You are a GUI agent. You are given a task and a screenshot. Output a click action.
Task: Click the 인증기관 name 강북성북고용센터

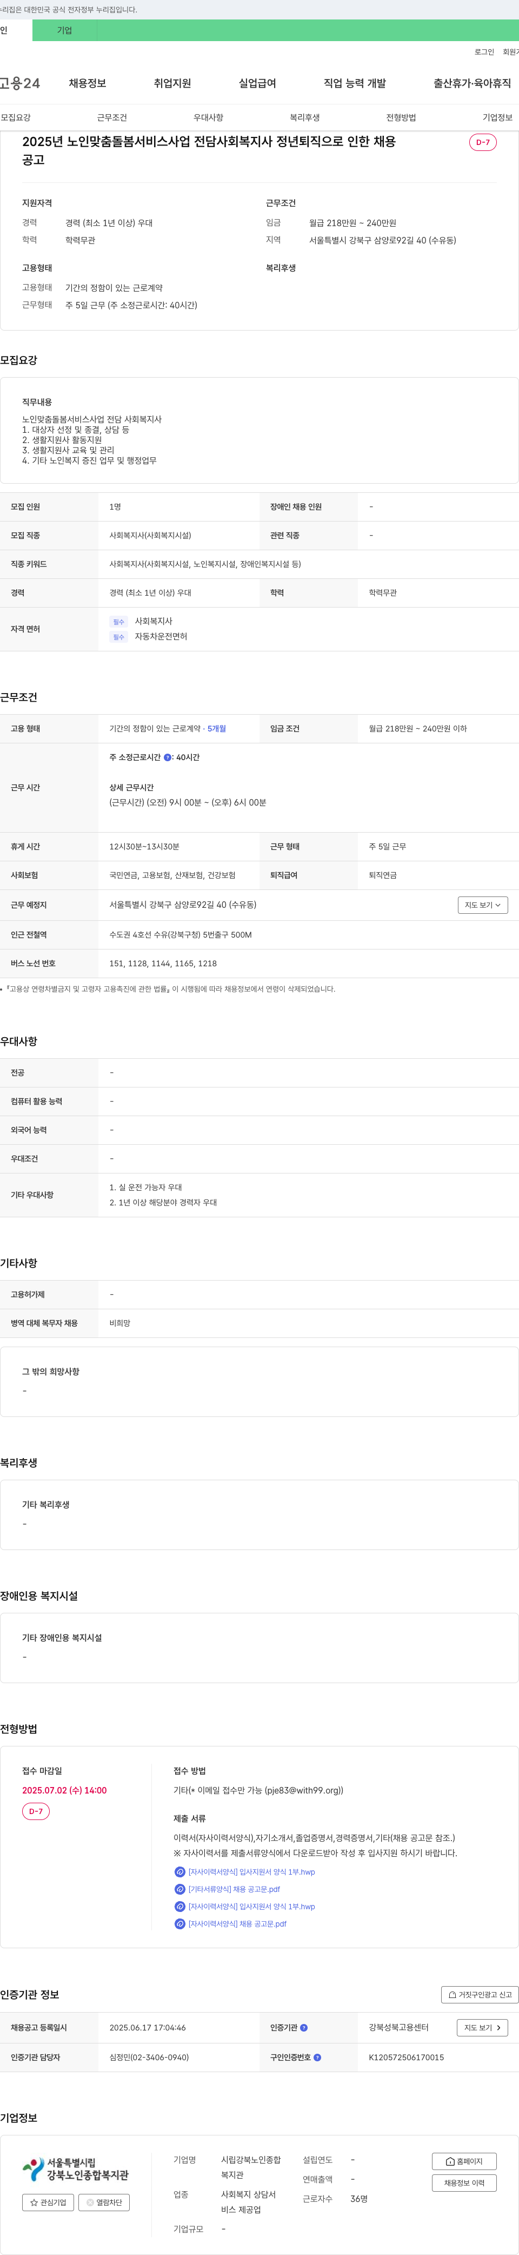(398, 2027)
